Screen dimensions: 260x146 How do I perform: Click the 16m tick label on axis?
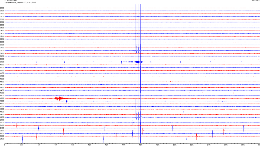click(141, 145)
